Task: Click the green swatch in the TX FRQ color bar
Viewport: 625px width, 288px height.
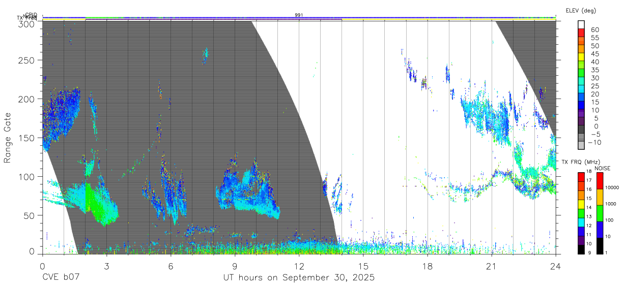Action: click(x=581, y=213)
